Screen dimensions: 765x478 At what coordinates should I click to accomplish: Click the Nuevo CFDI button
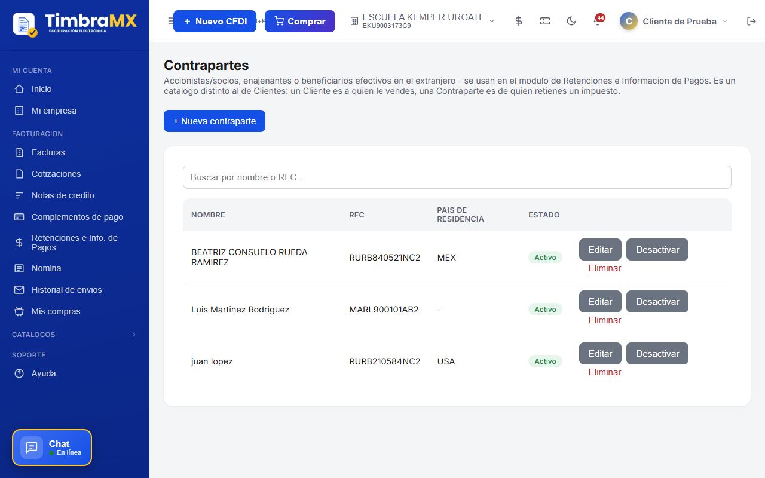tap(215, 21)
